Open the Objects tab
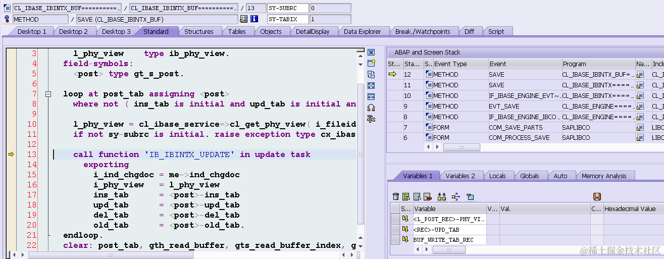The image size is (664, 259). click(x=271, y=31)
